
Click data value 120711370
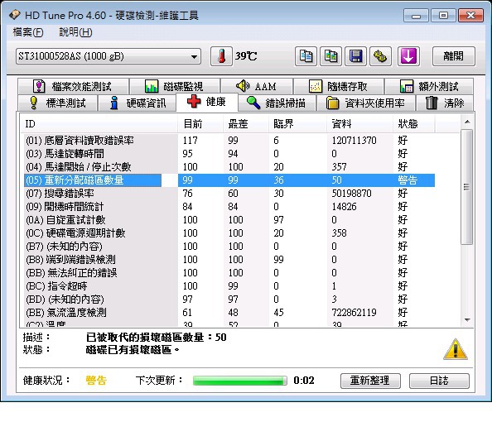(354, 141)
